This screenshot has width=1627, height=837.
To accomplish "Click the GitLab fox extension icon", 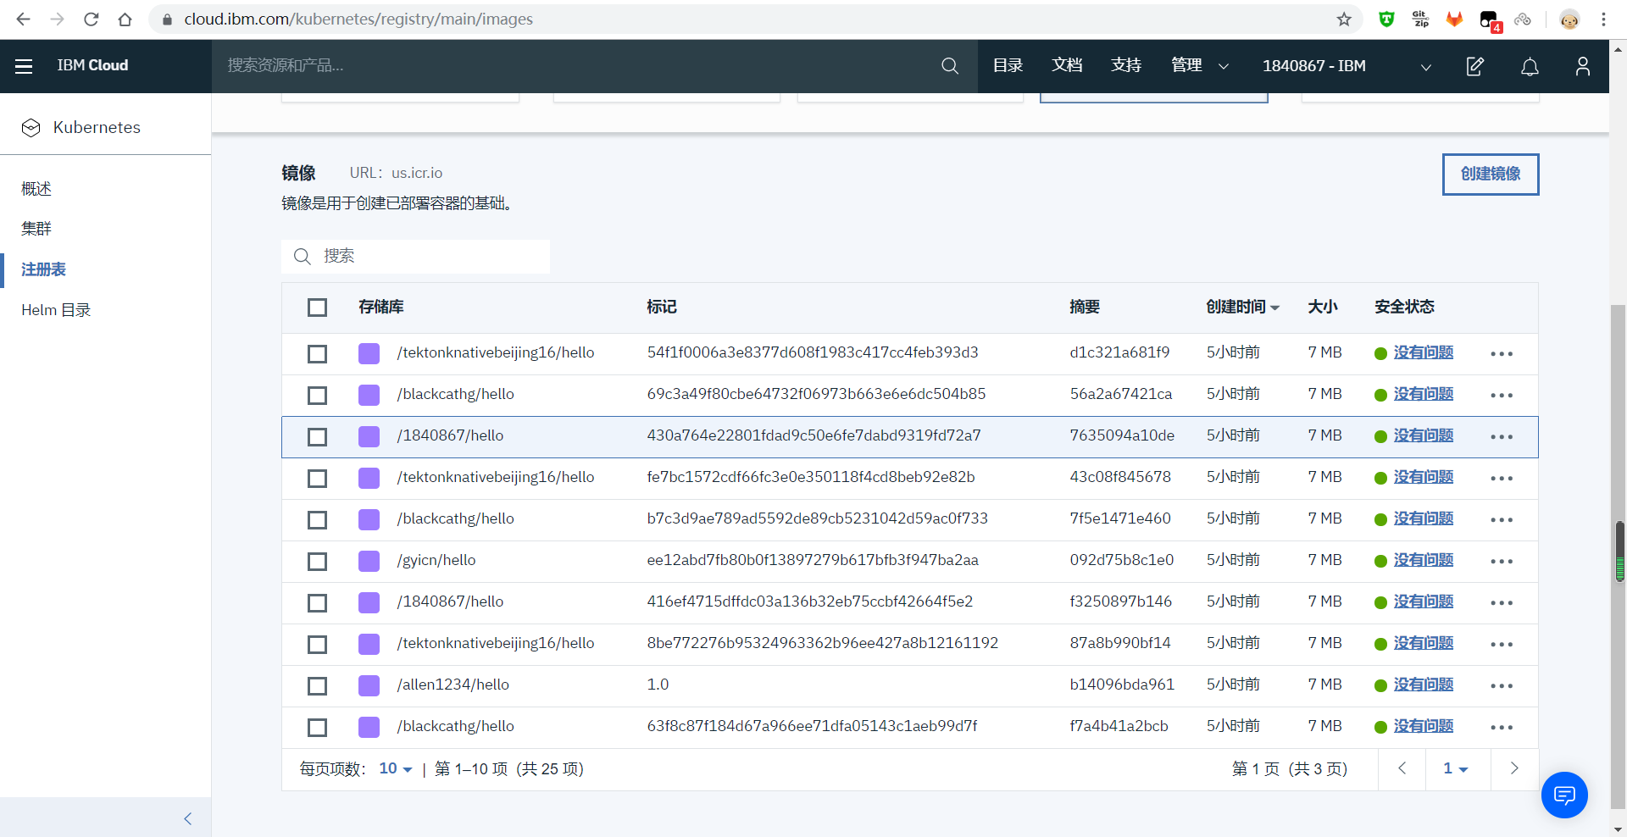I will [x=1455, y=19].
